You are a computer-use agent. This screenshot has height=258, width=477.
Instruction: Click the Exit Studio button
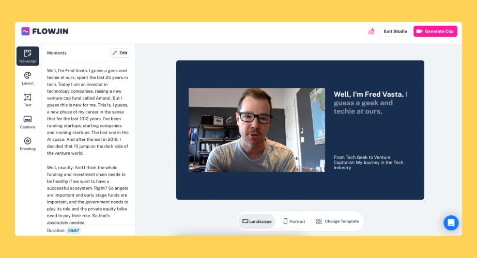pos(395,31)
